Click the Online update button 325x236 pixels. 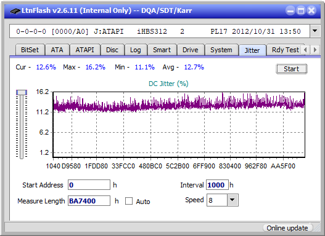[287, 228]
